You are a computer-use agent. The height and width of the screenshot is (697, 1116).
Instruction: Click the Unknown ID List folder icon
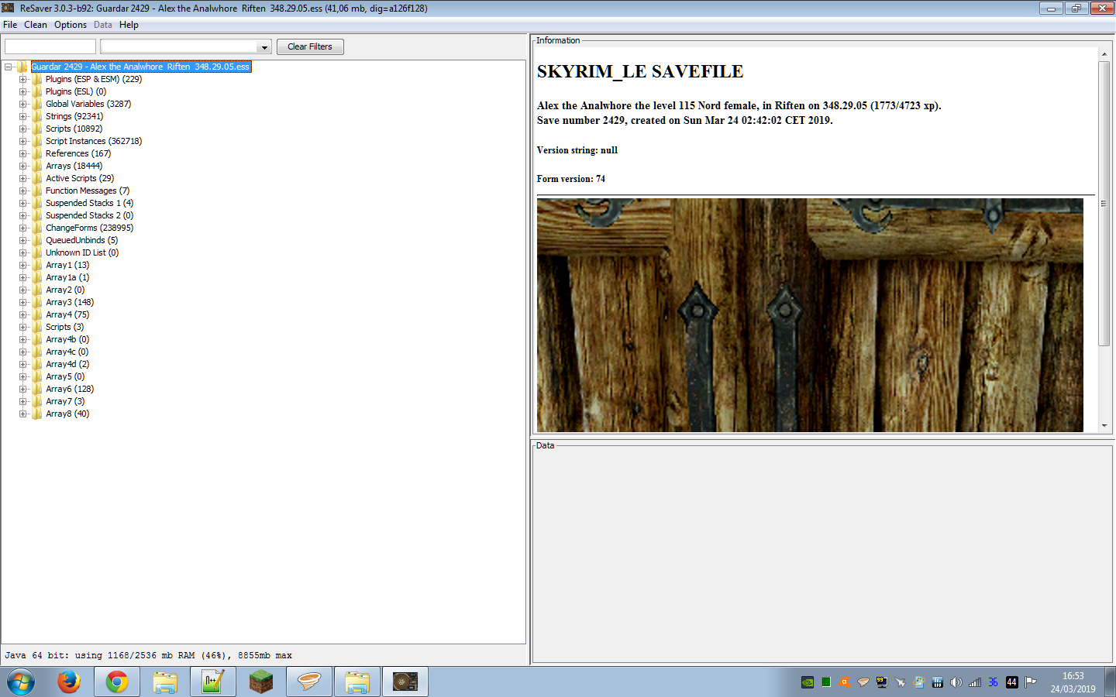tap(37, 252)
